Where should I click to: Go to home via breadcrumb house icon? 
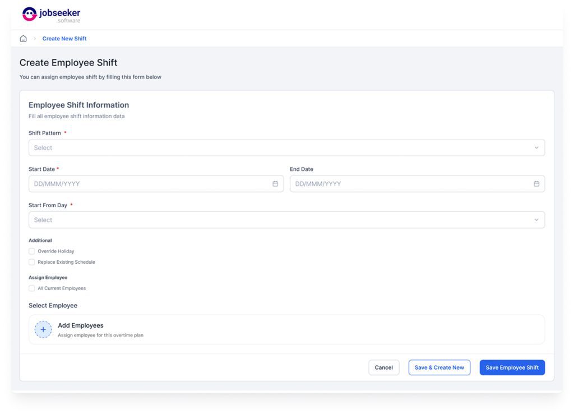pos(23,39)
